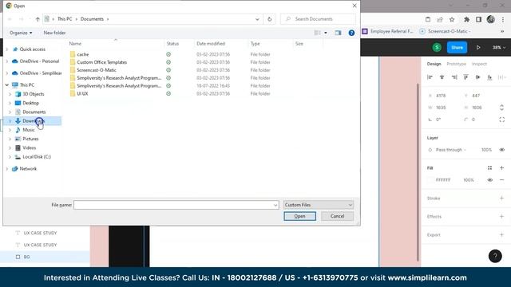Open Local Disk (C:) in the sidebar
511x287 pixels.
tap(37, 157)
